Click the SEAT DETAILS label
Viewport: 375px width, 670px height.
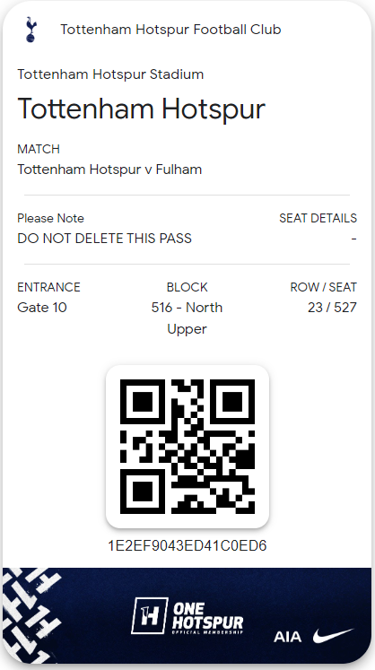pos(318,218)
